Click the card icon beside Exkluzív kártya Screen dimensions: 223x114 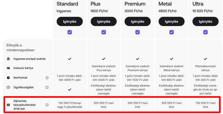point(8,68)
